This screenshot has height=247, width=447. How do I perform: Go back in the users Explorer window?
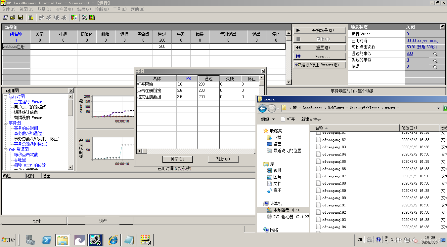(262, 108)
